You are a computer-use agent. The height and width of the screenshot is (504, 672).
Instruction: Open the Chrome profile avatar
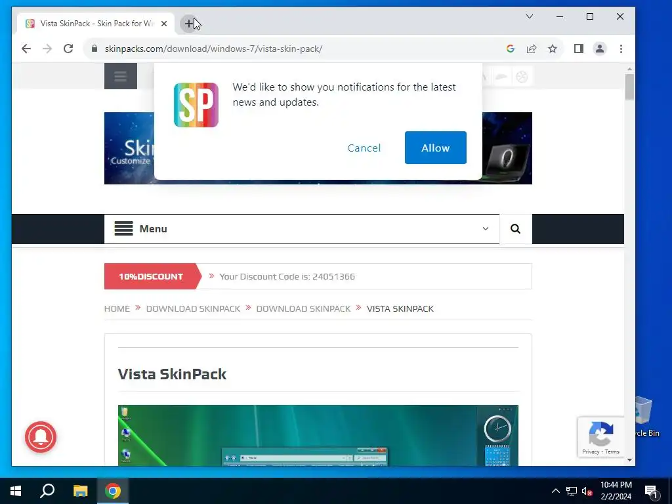click(x=600, y=49)
